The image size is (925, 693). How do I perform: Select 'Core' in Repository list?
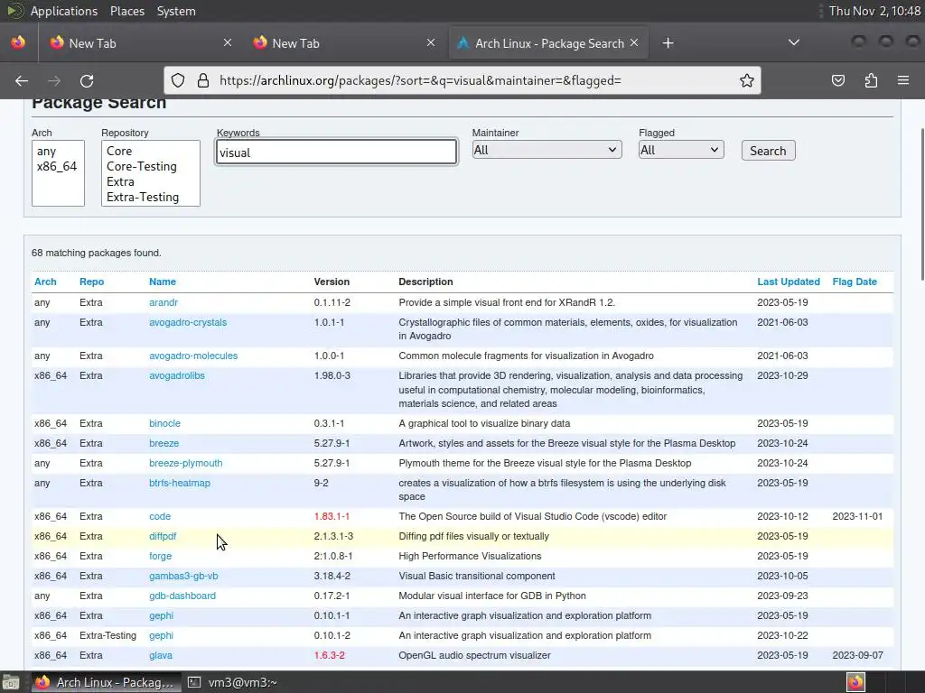(119, 152)
